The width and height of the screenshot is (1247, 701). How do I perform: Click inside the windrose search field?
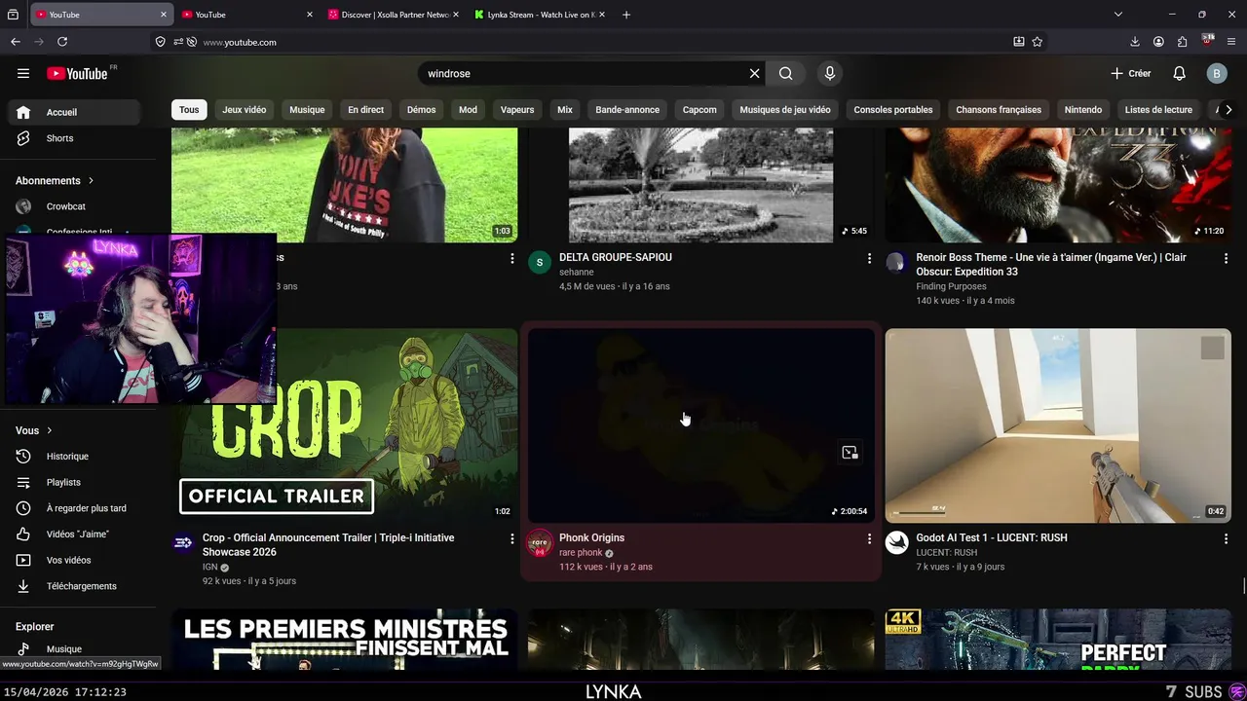point(582,73)
